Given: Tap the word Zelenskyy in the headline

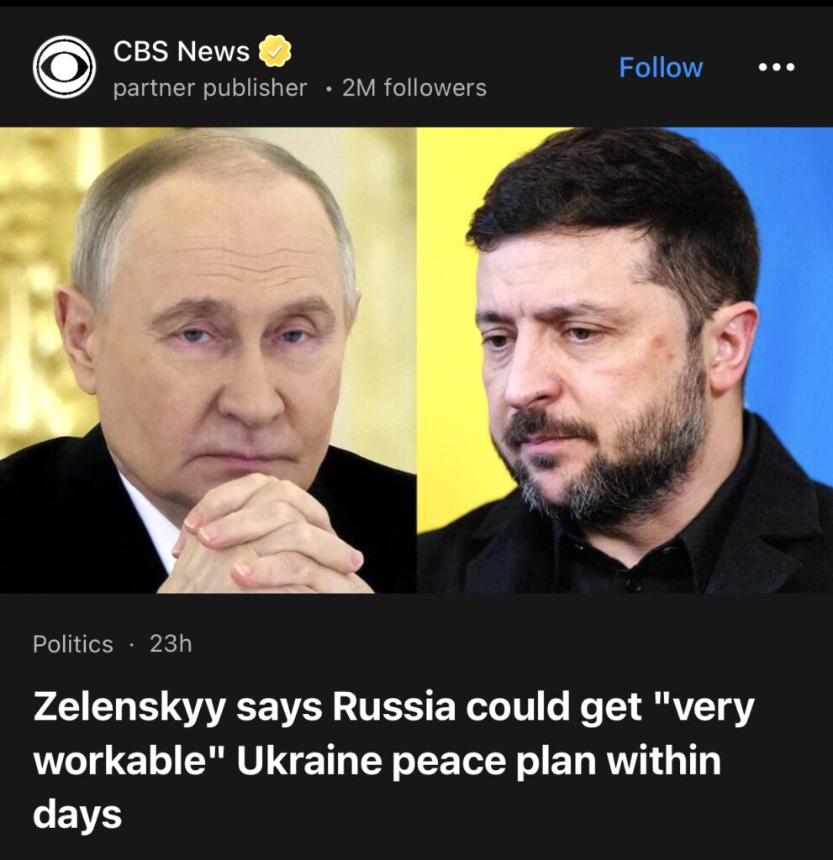Looking at the screenshot, I should click(129, 709).
